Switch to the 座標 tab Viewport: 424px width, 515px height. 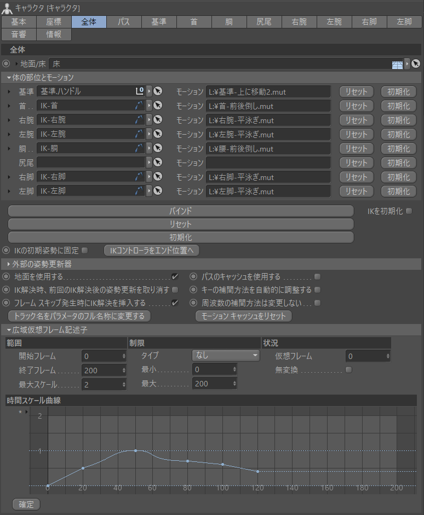tap(54, 22)
